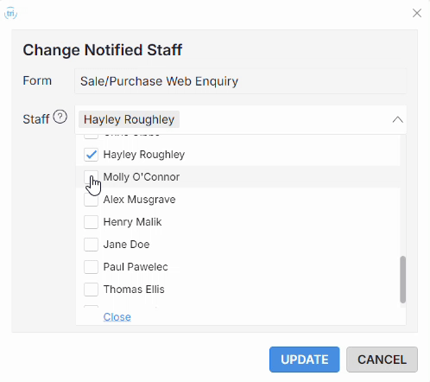Screen dimensions: 430x382
Task: Uncheck Hayley Roughley checkbox
Action: point(91,155)
